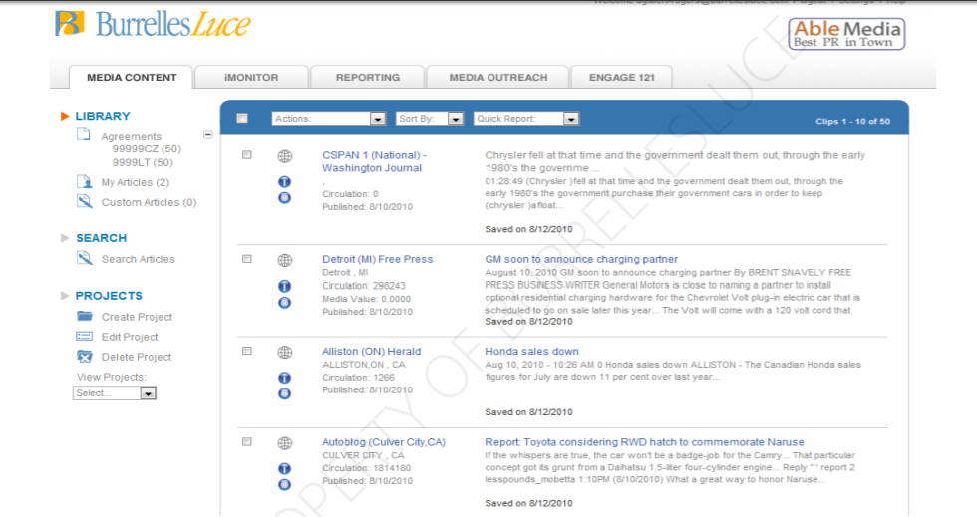Click the info icon in Detroit Free Press row
Screen dimensions: 977x517
click(x=285, y=287)
